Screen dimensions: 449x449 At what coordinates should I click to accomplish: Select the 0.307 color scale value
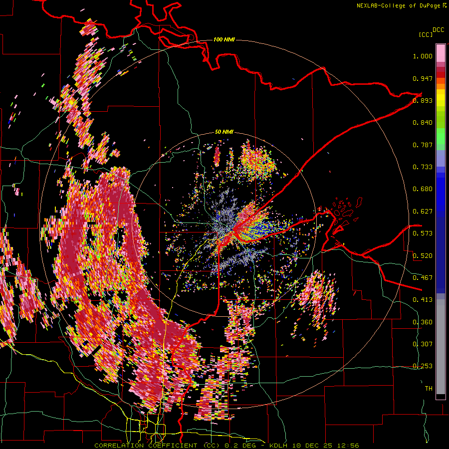click(423, 344)
